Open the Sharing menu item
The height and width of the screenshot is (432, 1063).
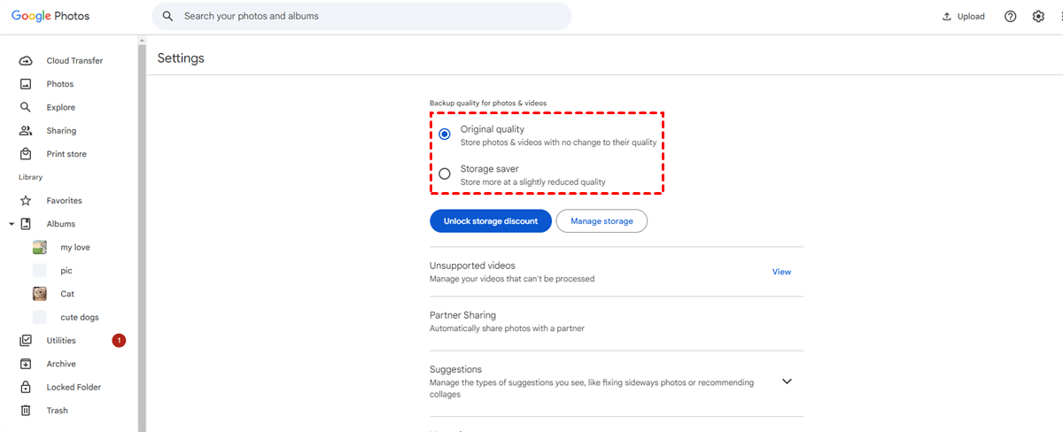[x=61, y=131]
